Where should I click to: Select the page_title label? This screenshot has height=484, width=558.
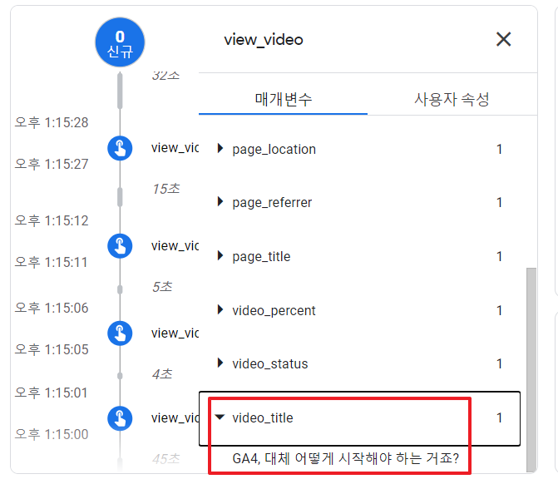coord(261,257)
